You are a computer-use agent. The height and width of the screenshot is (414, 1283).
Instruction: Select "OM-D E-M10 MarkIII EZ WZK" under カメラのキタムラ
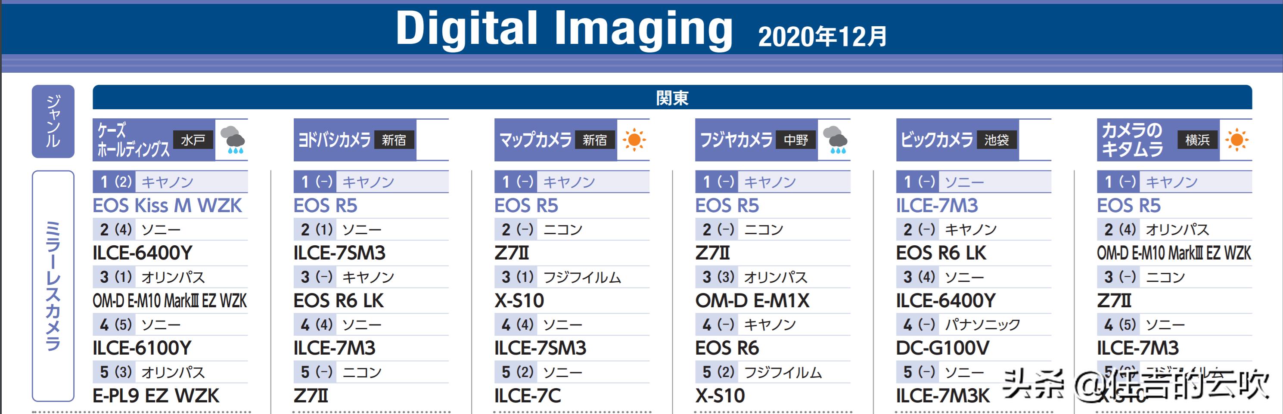point(1174,253)
